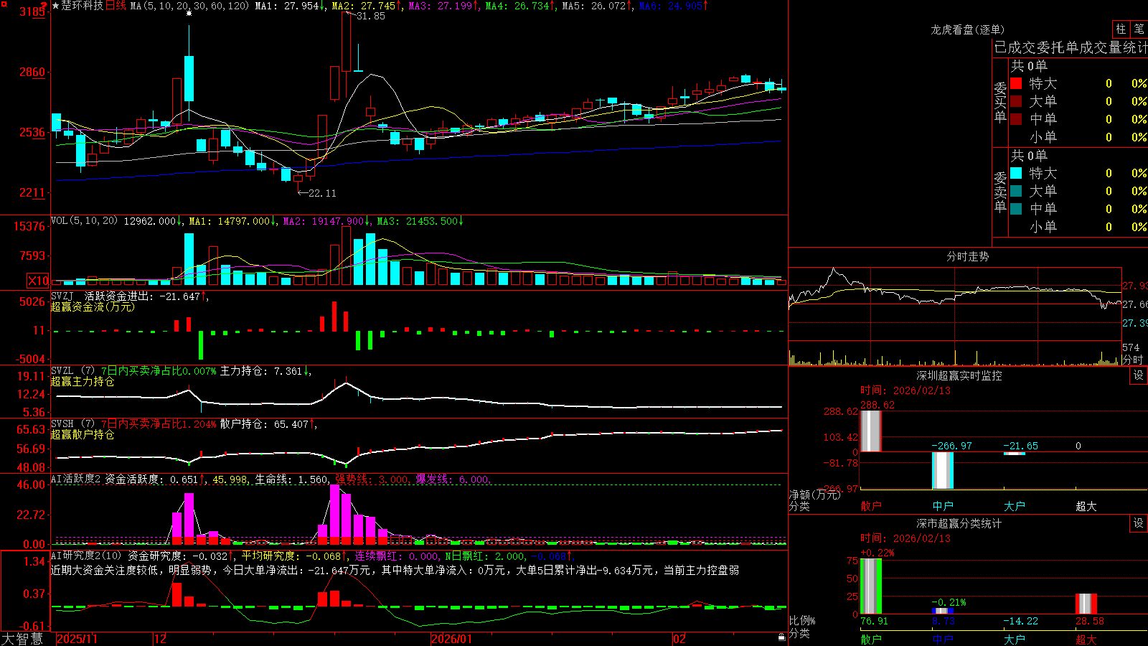Click the 超赢主力持仓 label
This screenshot has width=1148, height=646.
83,381
